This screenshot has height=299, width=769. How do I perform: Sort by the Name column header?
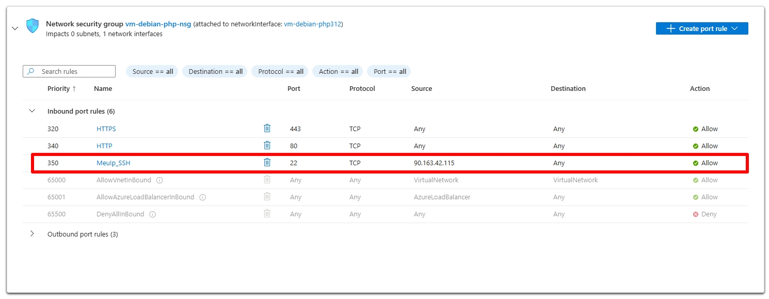(103, 89)
